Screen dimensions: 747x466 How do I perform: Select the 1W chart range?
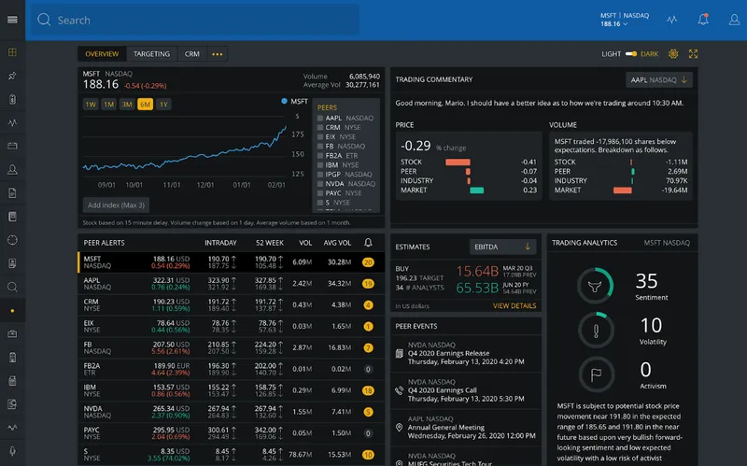(x=91, y=105)
